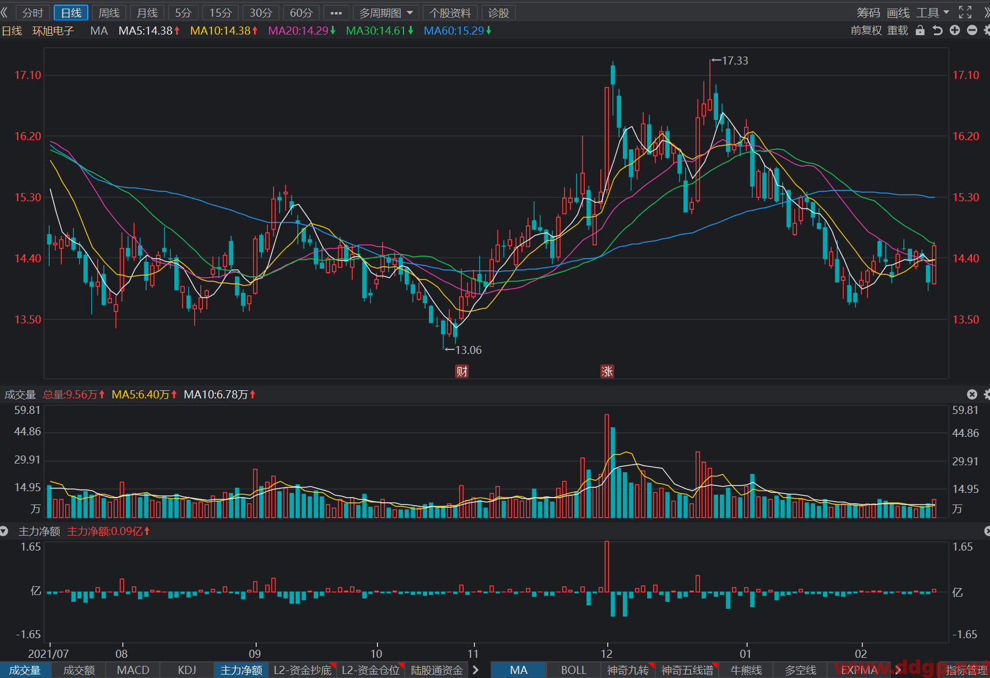The image size is (990, 678).
Task: Click 重载 to reload data
Action: (x=898, y=31)
